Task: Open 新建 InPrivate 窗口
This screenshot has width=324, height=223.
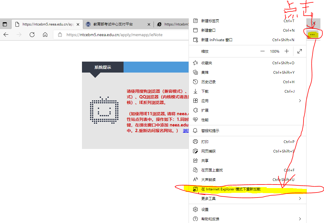Action: (x=248, y=40)
